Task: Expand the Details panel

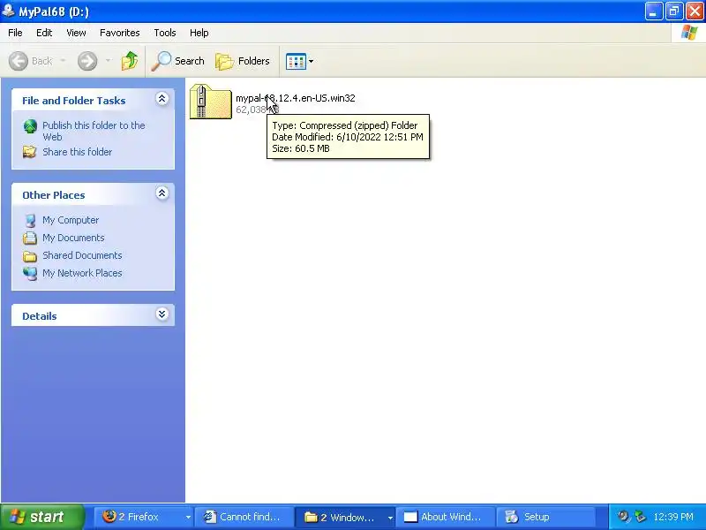Action: [161, 314]
